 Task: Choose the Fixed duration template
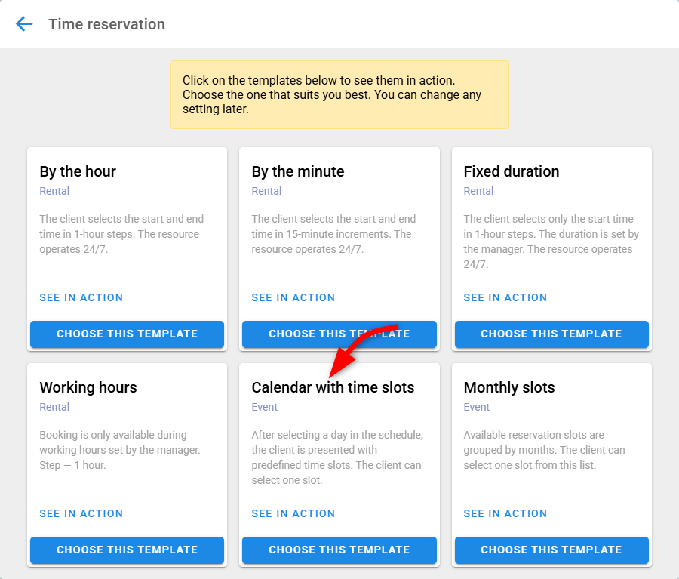click(551, 334)
